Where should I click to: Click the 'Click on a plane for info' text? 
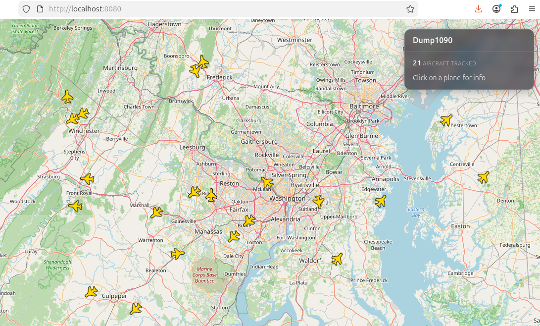[x=449, y=78]
